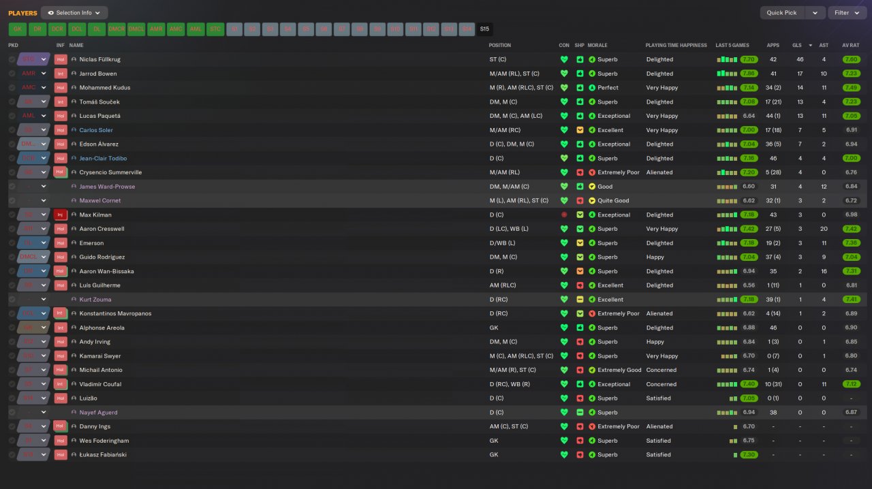The width and height of the screenshot is (872, 489).
Task: Click last 5 games bar for Aaron Cresswell
Action: pyautogui.click(x=726, y=229)
